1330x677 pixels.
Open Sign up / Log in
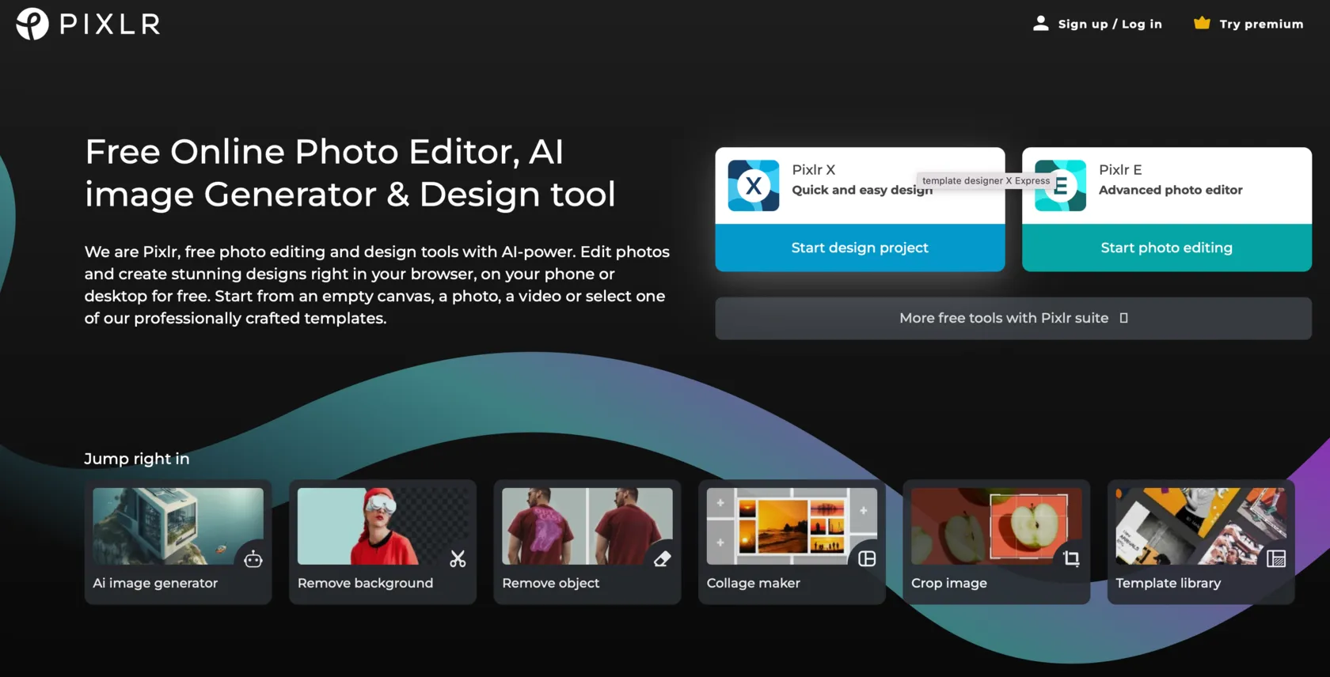click(1109, 25)
